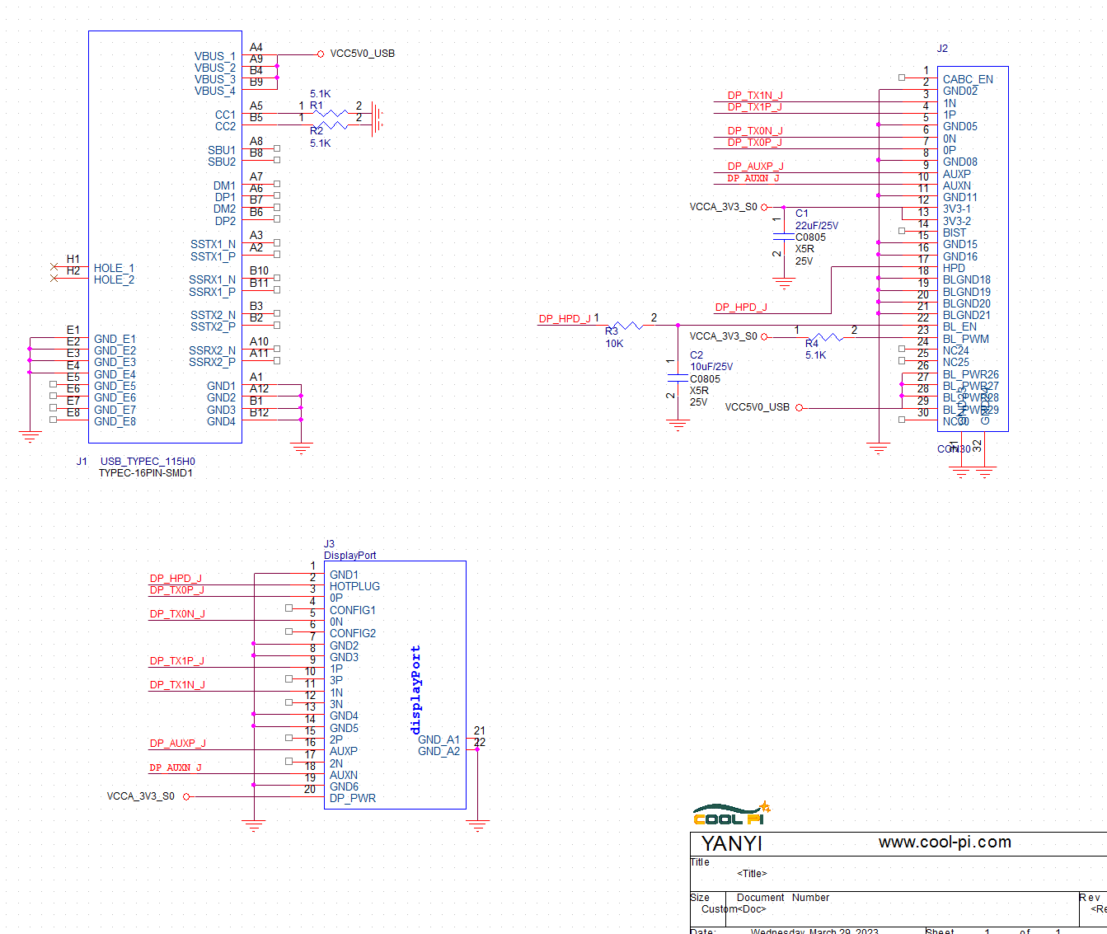This screenshot has height=934, width=1107.
Task: Select the 22uF/25V value label of C1
Action: tap(817, 226)
